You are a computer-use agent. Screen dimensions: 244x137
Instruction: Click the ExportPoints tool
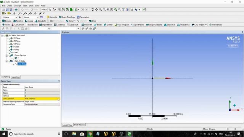point(137,25)
